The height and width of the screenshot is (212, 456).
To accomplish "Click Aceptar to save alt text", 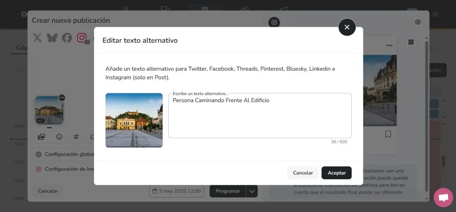I will coord(336,173).
